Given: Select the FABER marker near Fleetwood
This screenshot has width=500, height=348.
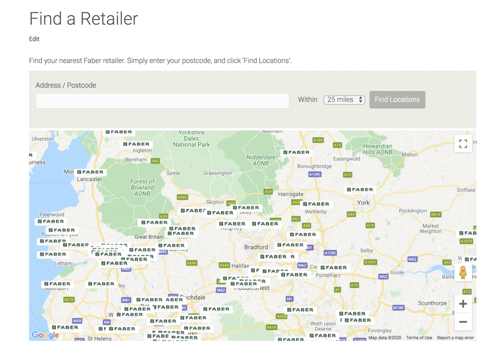Looking at the screenshot, I should click(x=50, y=221).
